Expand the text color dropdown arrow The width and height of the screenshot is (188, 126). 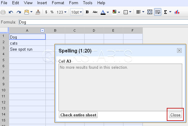point(108,12)
